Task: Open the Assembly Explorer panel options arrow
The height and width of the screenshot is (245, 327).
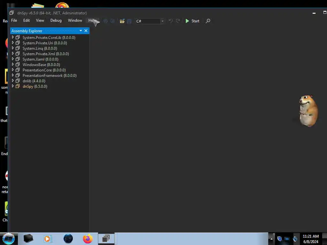Action: point(81,31)
